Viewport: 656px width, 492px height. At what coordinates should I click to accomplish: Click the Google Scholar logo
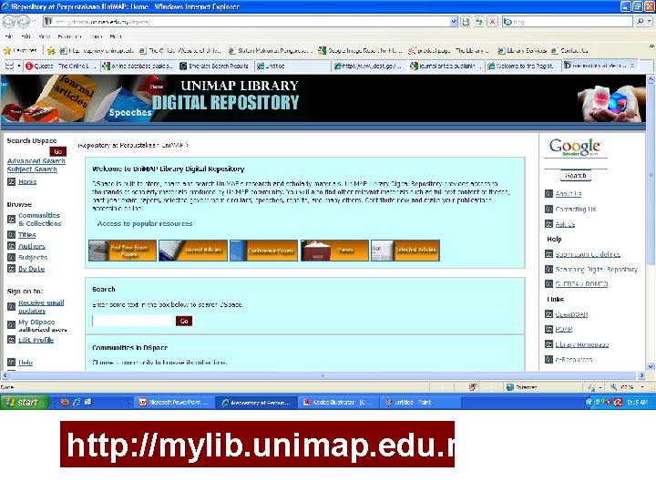click(x=575, y=147)
